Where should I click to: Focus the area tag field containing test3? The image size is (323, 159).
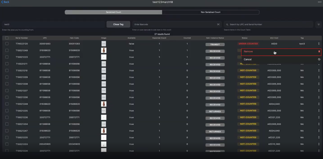(54, 24)
